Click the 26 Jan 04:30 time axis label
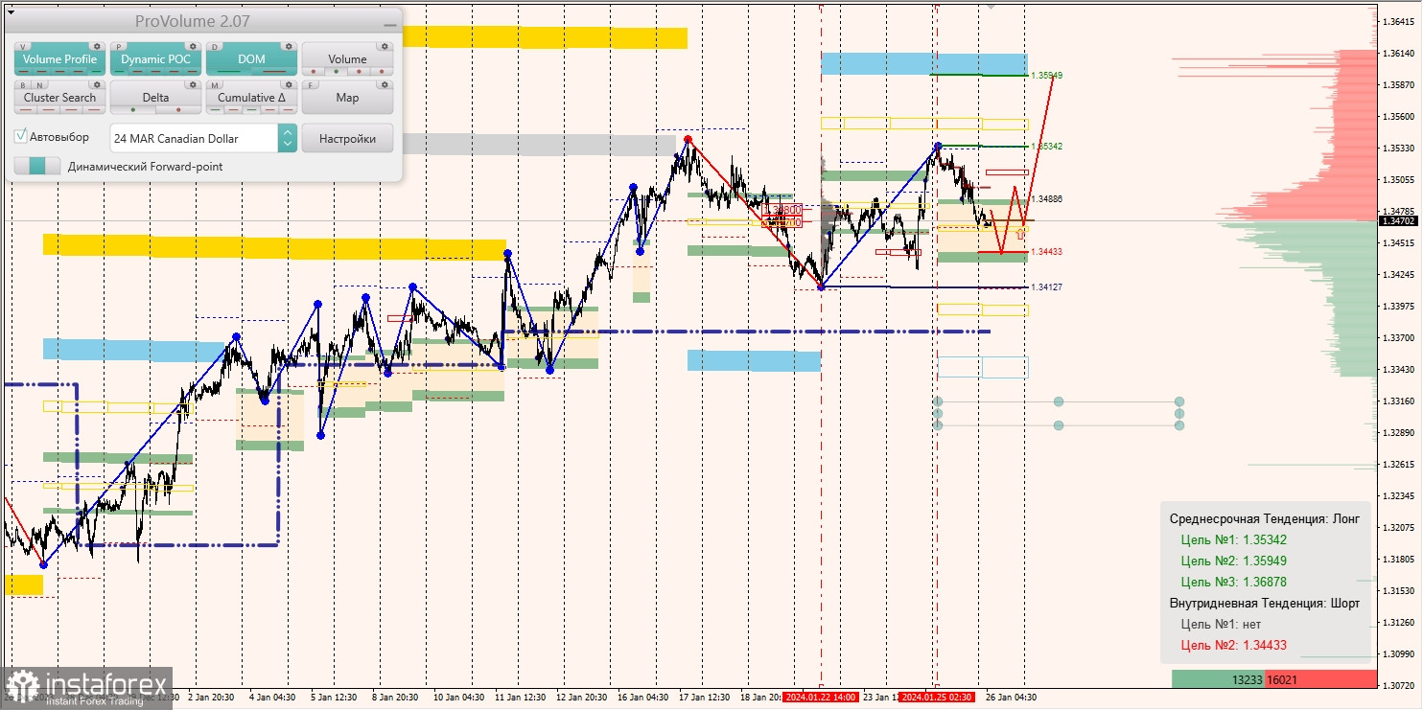The image size is (1423, 710). click(x=1012, y=698)
